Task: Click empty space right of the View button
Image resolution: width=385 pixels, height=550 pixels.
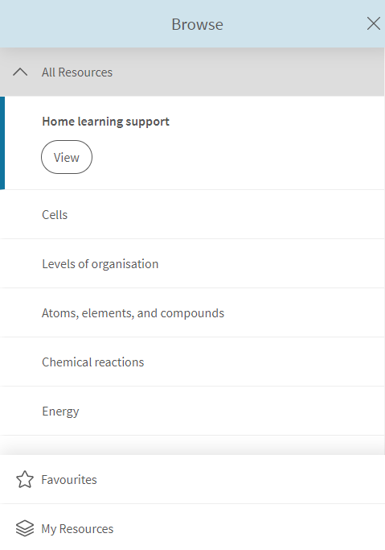Action: pos(238,157)
